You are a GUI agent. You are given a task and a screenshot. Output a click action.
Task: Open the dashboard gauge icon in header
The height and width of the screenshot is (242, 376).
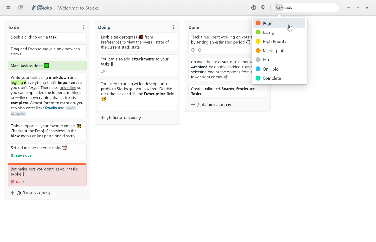pyautogui.click(x=254, y=8)
